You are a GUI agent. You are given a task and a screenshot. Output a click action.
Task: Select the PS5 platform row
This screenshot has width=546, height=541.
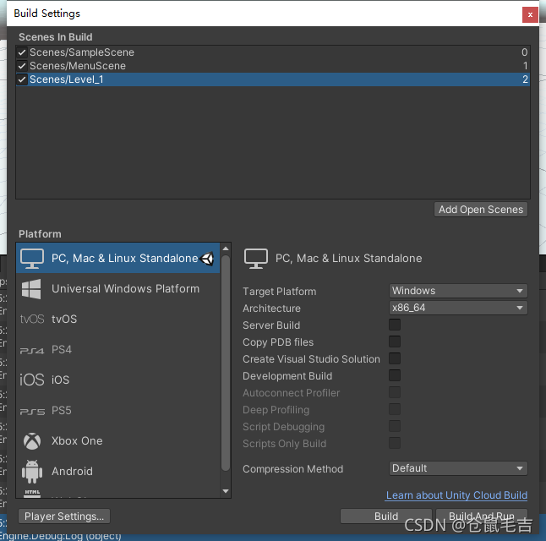(x=118, y=410)
